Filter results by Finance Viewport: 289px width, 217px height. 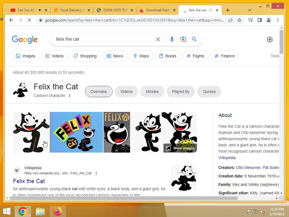click(x=224, y=56)
